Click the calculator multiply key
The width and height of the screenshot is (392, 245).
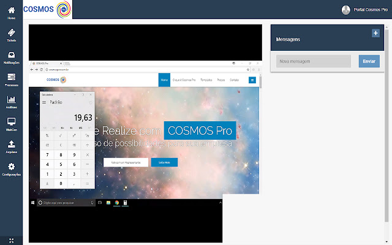tap(87, 155)
